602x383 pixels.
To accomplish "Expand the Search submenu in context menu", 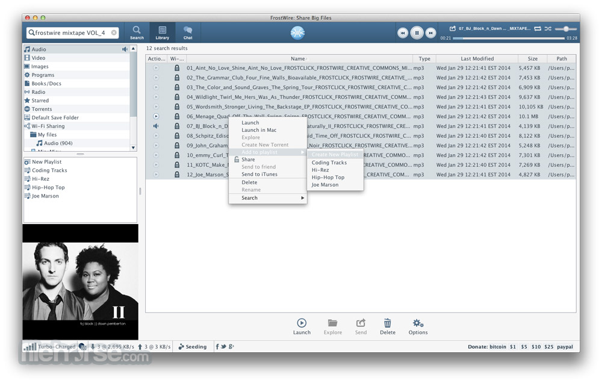I will click(268, 198).
